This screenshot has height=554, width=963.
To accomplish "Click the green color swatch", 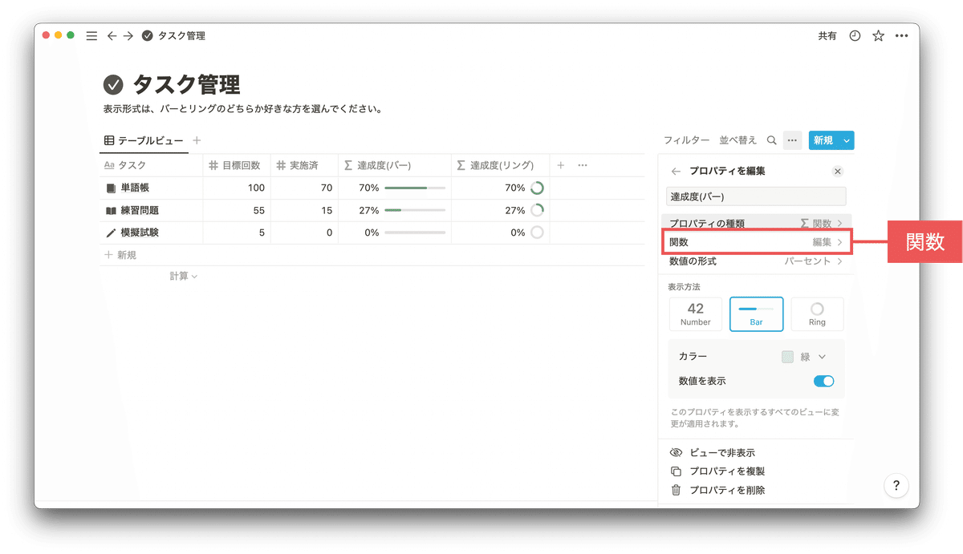I will [788, 357].
